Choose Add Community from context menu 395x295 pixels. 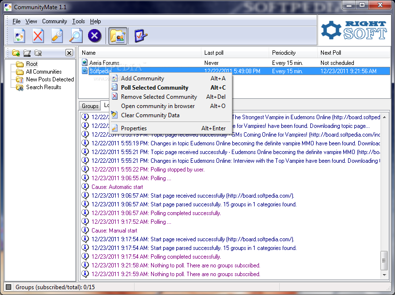[x=170, y=78]
